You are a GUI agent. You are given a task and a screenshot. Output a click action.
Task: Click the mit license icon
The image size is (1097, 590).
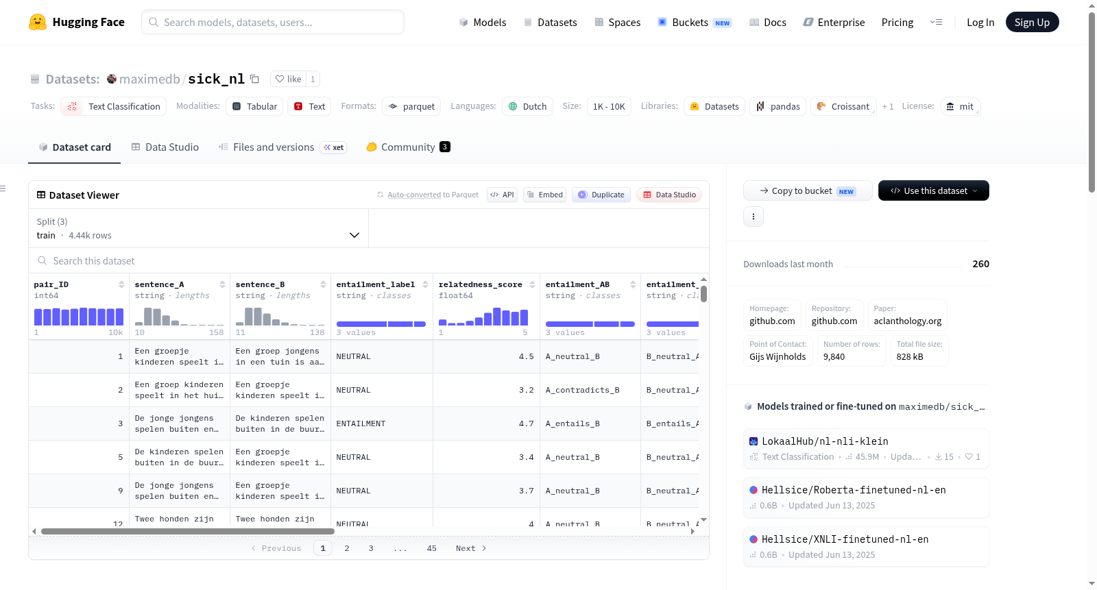point(950,106)
